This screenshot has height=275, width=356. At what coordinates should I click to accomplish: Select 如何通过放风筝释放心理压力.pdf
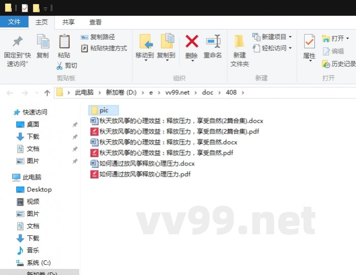pos(140,174)
